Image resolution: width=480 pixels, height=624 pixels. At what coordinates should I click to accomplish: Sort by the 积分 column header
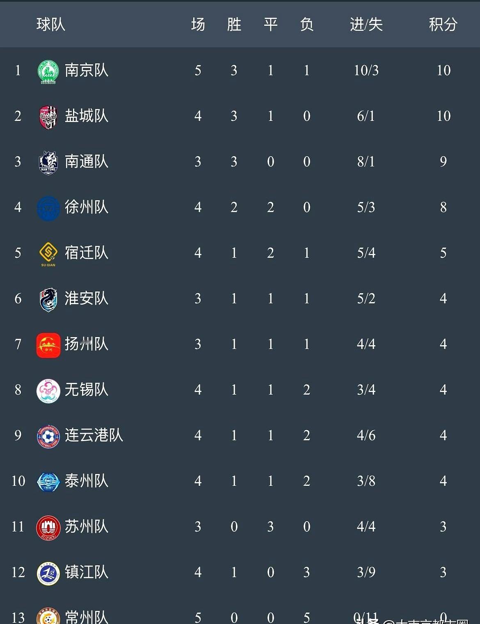click(443, 25)
